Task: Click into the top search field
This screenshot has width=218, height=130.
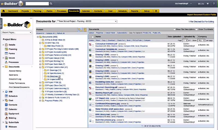Action: [37, 4]
